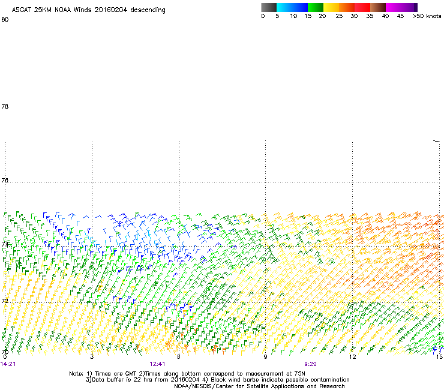444x390 pixels.
Task: Click the '10' legend scale label
Action: 293,16
